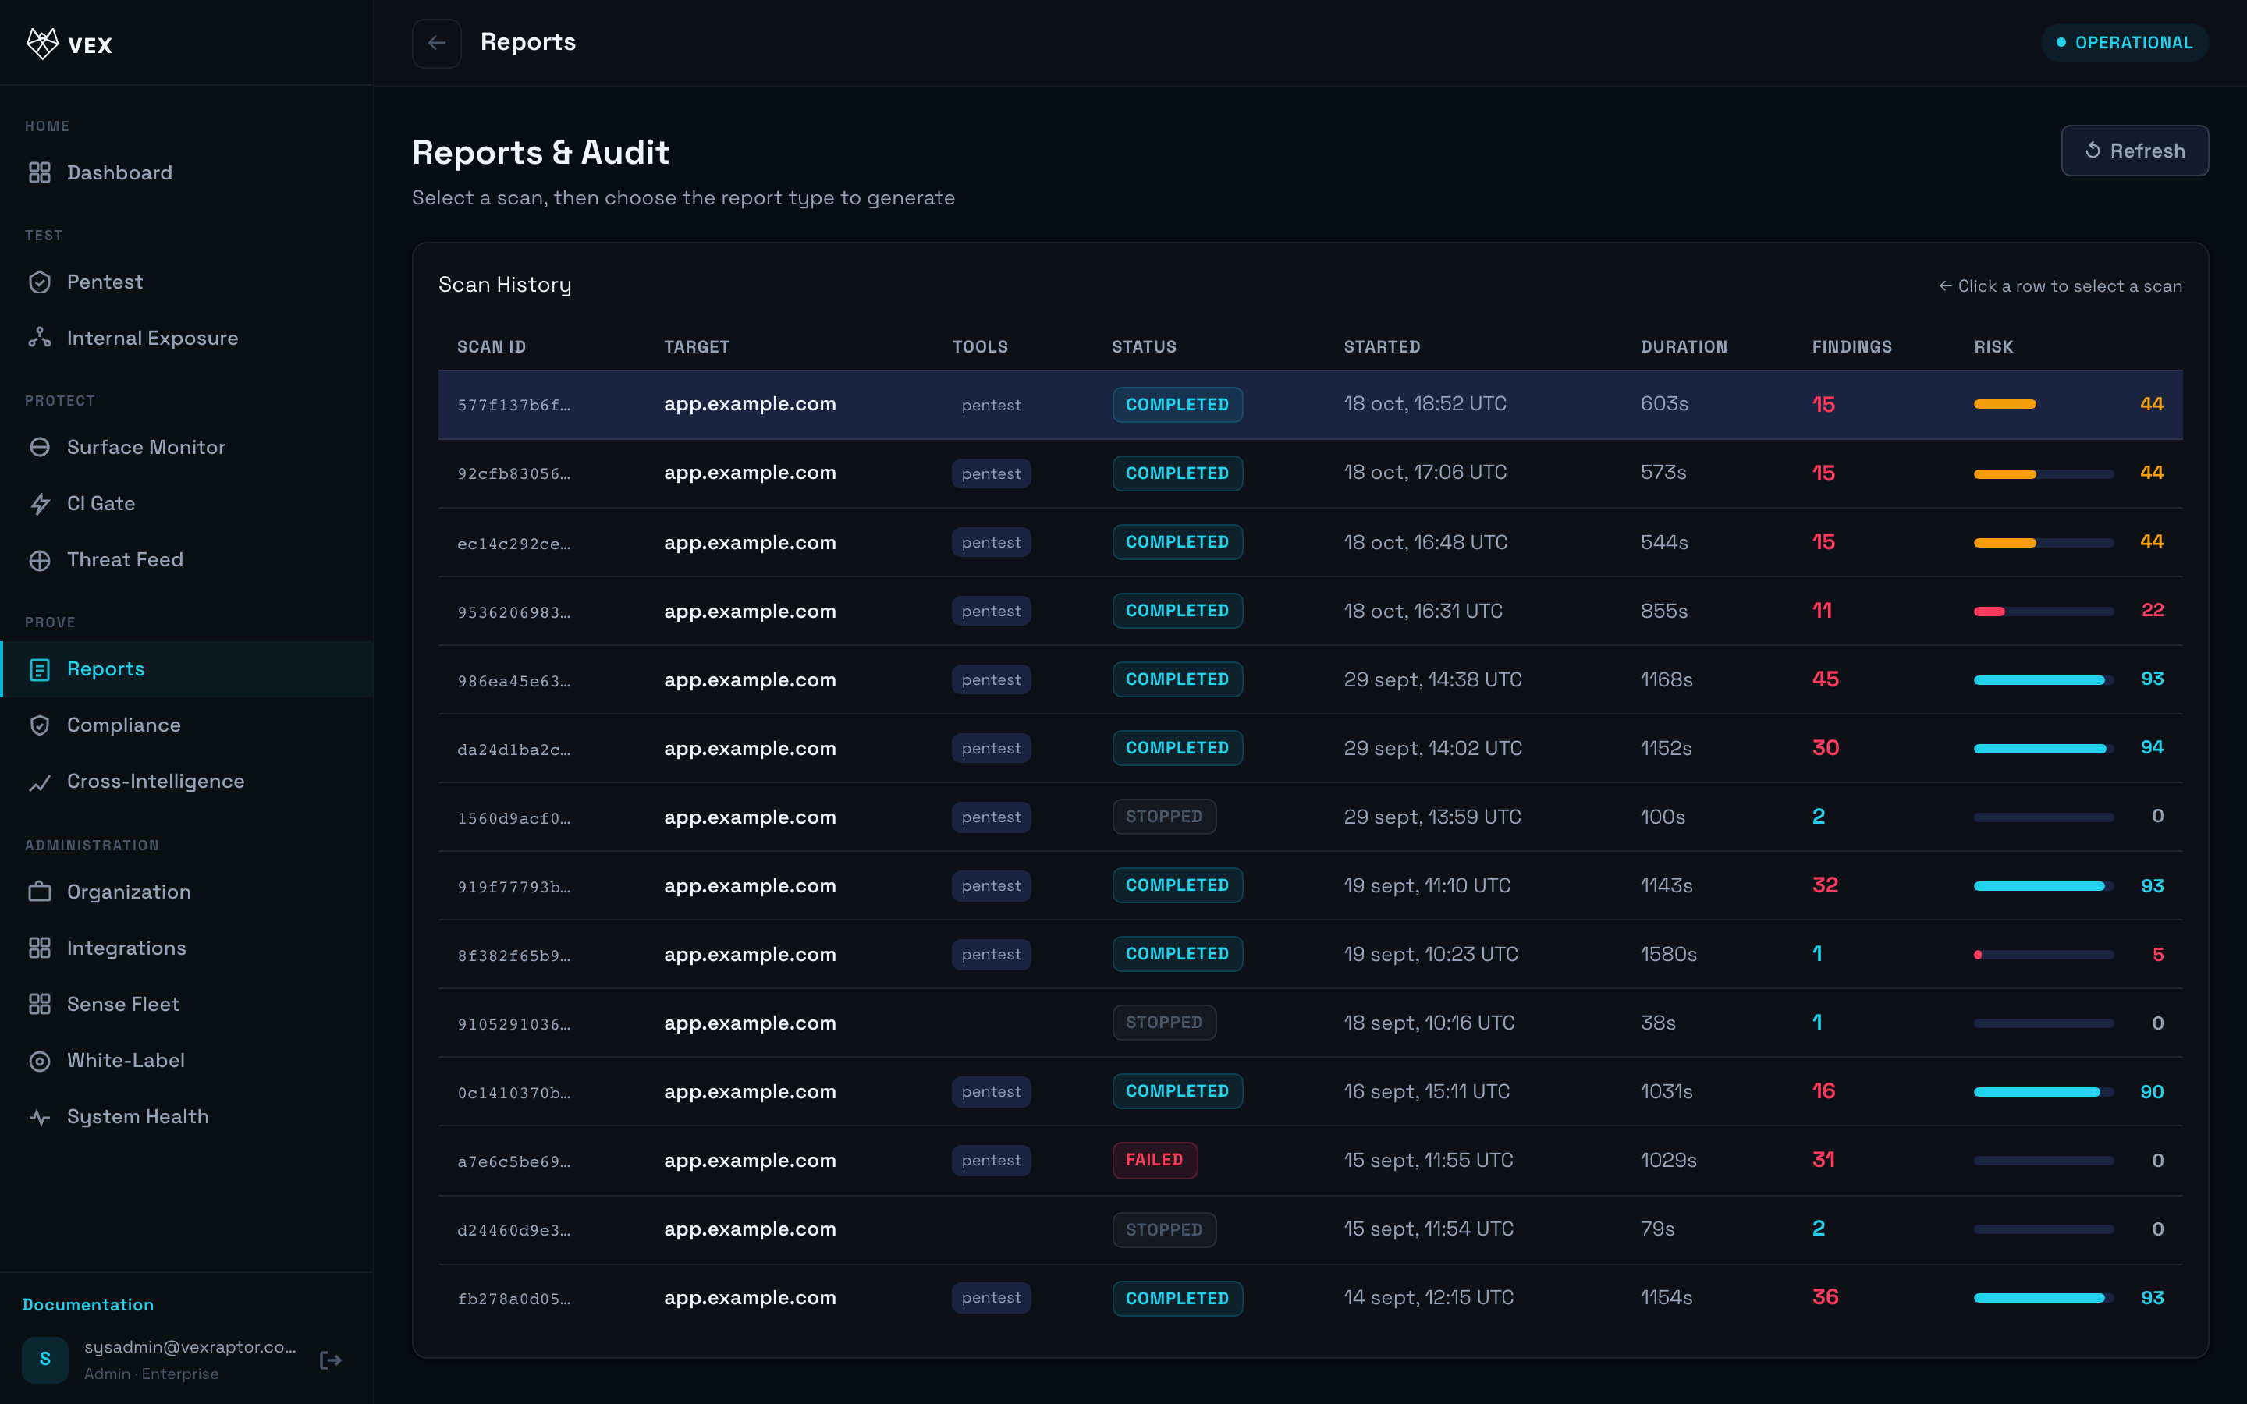Click the Organization briefcase icon
The image size is (2247, 1404).
[x=40, y=892]
